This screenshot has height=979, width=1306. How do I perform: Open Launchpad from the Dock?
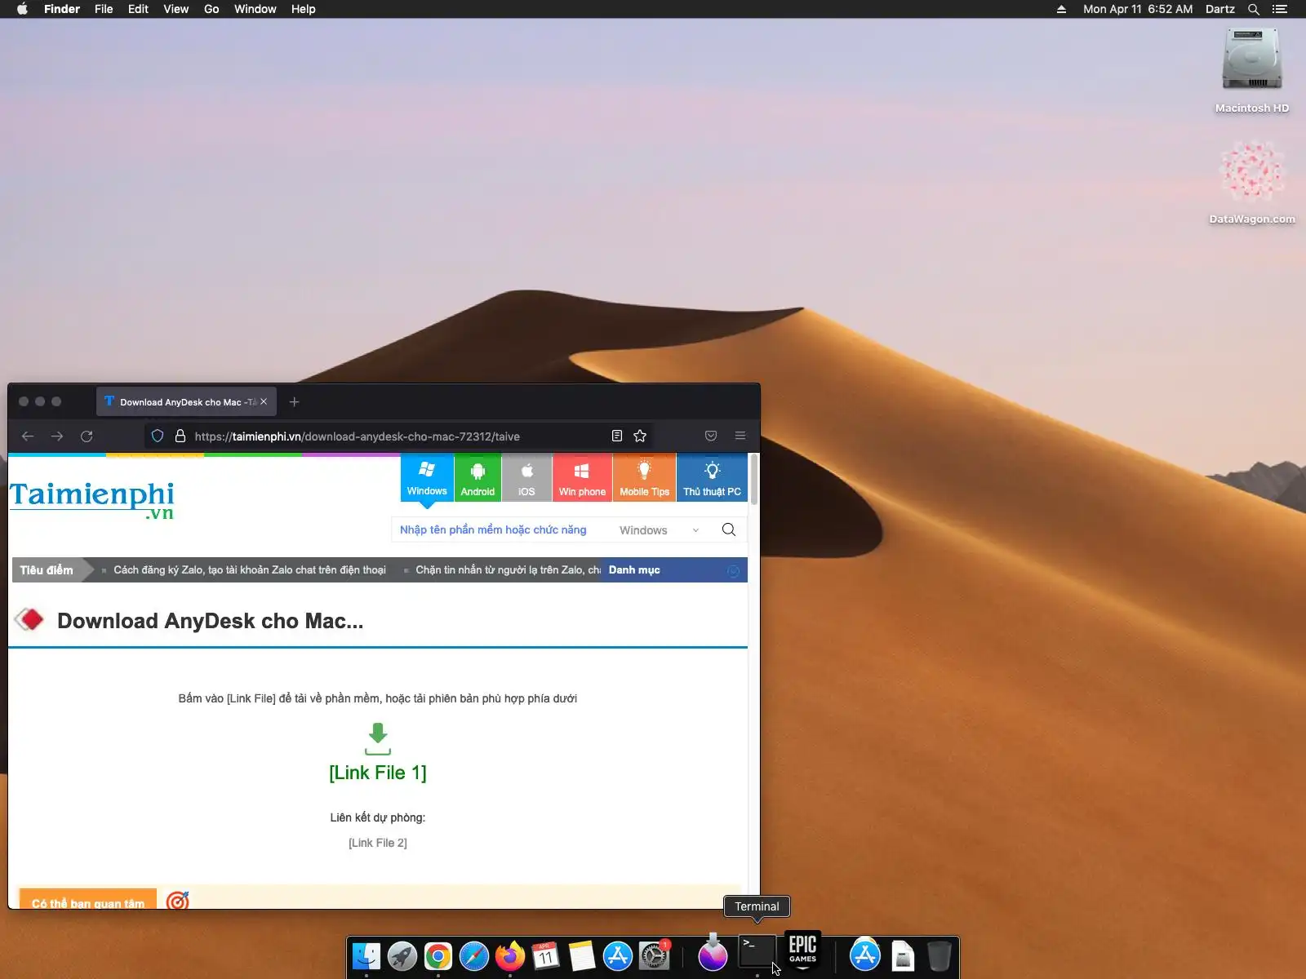[402, 956]
